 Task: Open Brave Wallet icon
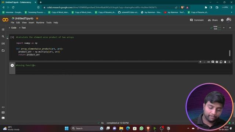pos(217,7)
